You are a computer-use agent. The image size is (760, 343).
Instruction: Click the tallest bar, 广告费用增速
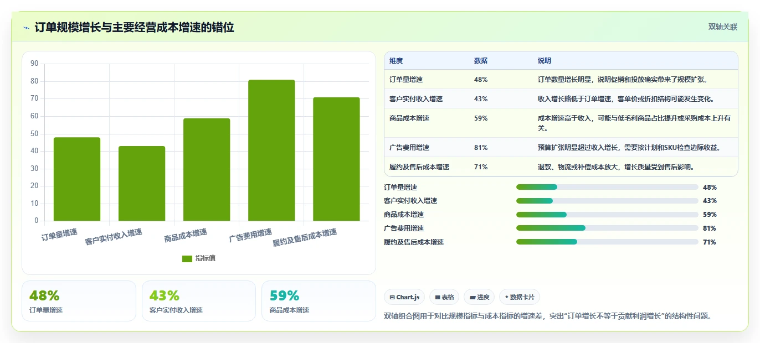click(x=271, y=150)
